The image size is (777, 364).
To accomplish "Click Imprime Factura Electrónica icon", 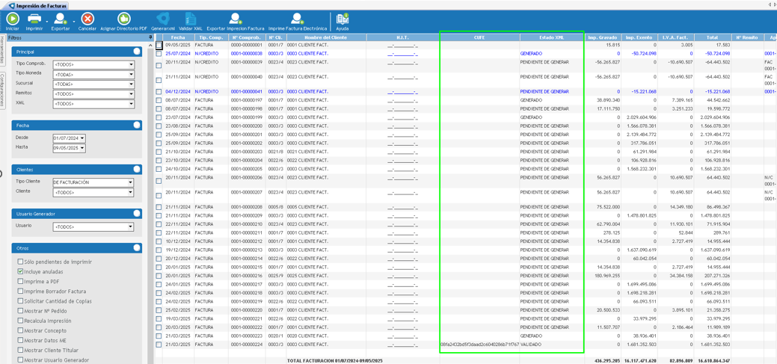I will coord(297,19).
